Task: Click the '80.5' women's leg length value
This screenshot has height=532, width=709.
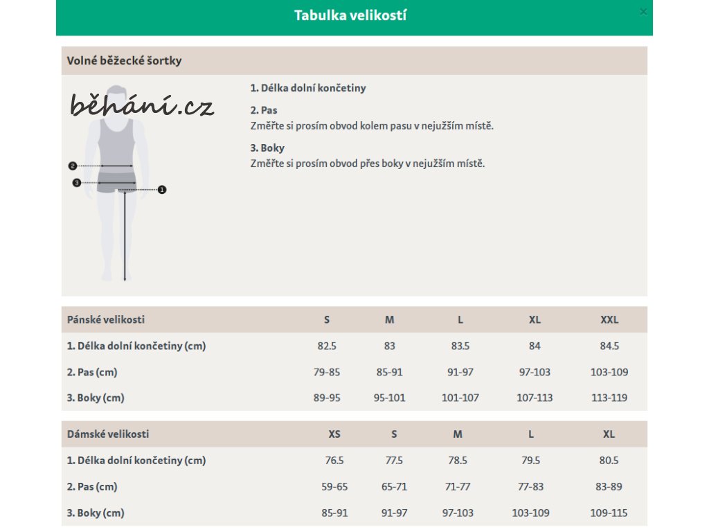Action: pyautogui.click(x=609, y=461)
